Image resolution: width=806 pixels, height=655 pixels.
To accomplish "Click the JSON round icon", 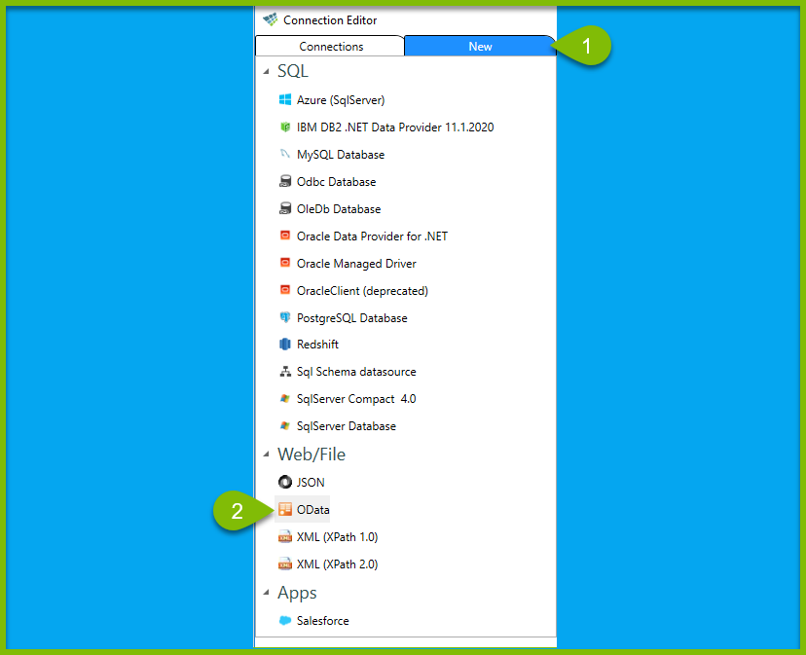I will pos(285,482).
